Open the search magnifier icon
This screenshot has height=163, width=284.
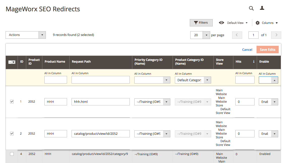click(251, 8)
